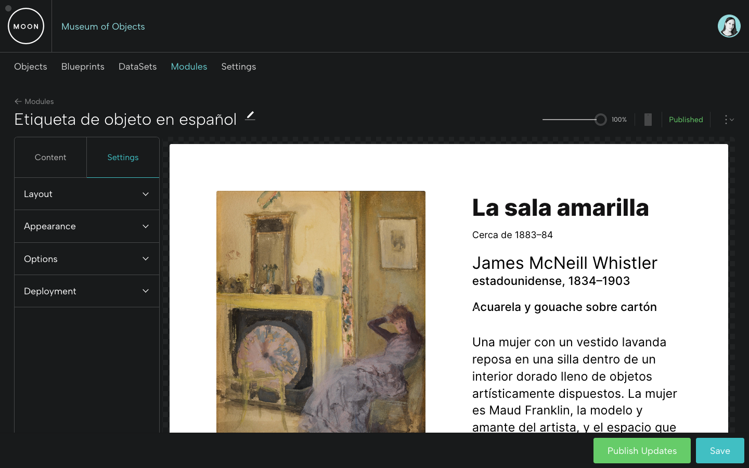The width and height of the screenshot is (749, 468).
Task: Click the zoom slider handle
Action: tap(601, 120)
